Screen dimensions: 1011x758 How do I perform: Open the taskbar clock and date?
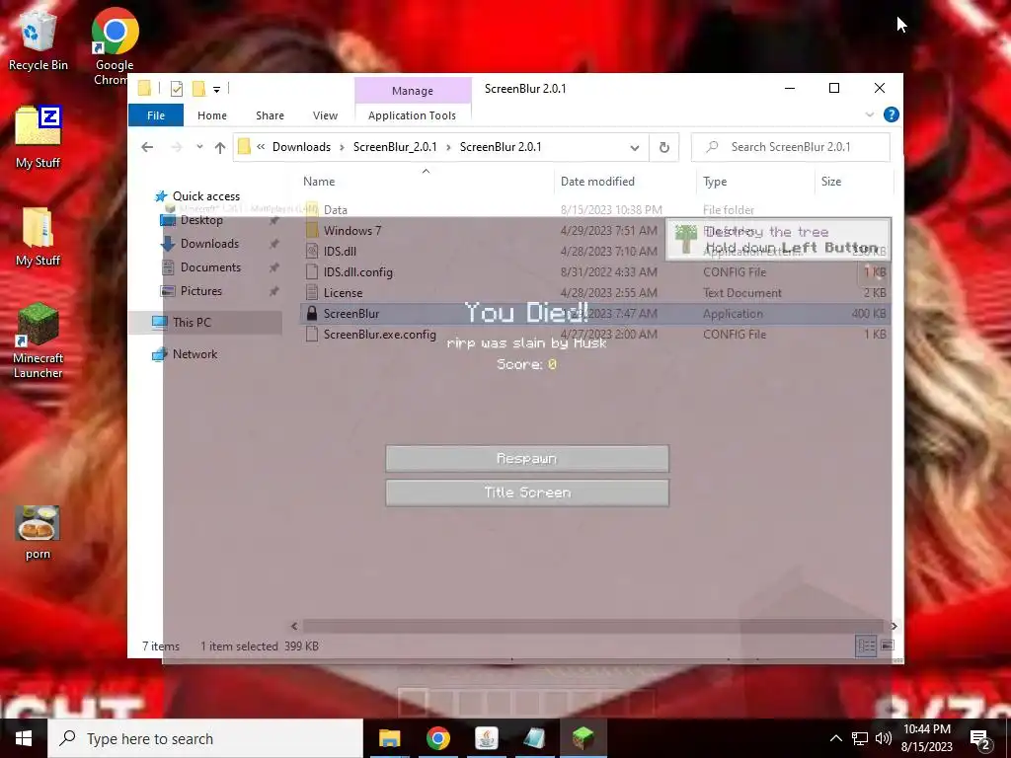point(927,738)
